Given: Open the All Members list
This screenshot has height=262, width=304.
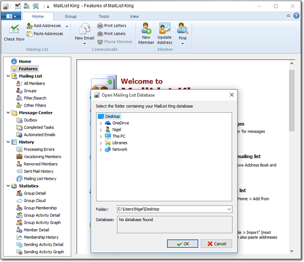Looking at the screenshot, I should pyautogui.click(x=34, y=83).
